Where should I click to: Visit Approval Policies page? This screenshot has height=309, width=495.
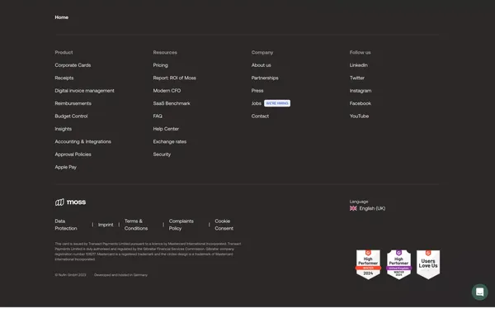pyautogui.click(x=73, y=154)
